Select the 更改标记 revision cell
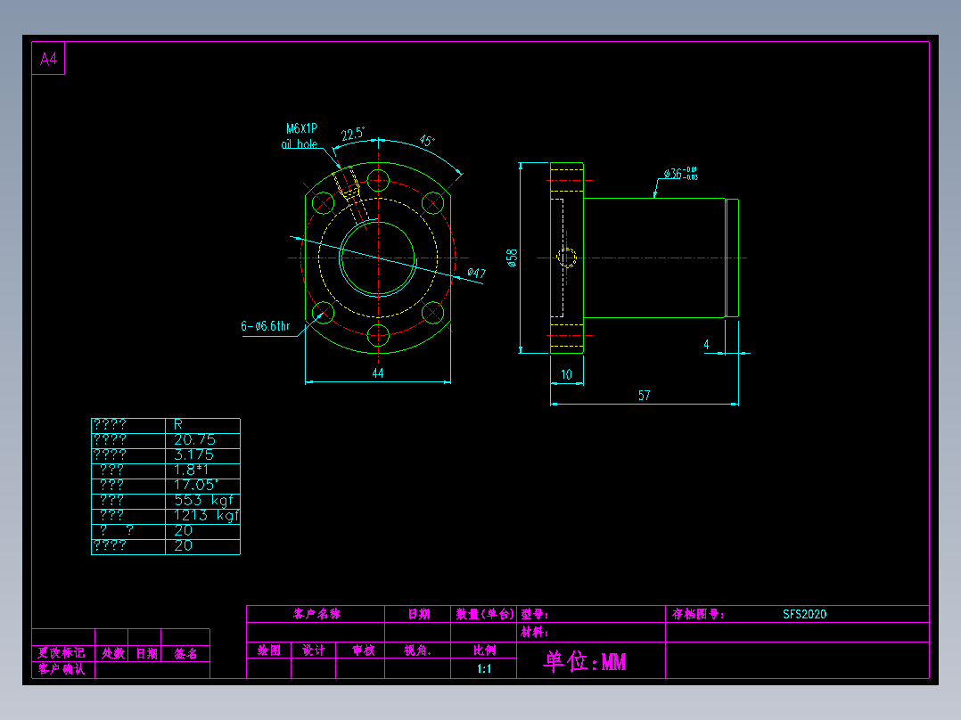 [x=62, y=652]
